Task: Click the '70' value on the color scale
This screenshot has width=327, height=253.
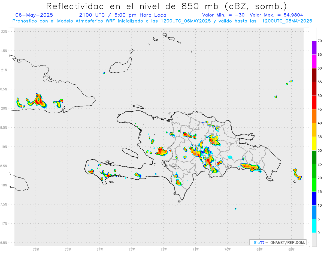Action: click(320, 41)
